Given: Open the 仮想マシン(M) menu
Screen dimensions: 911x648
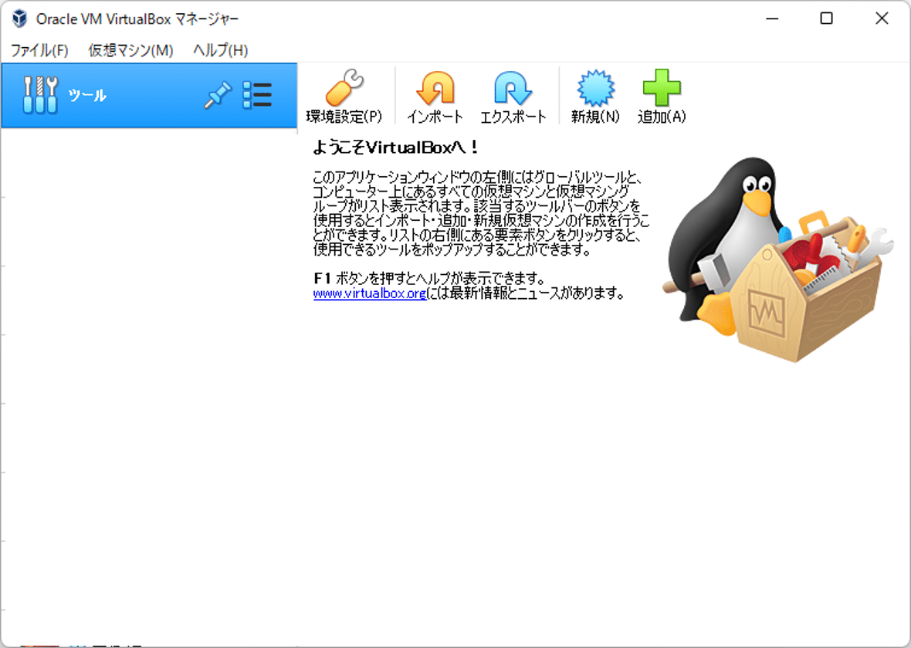Looking at the screenshot, I should point(130,50).
